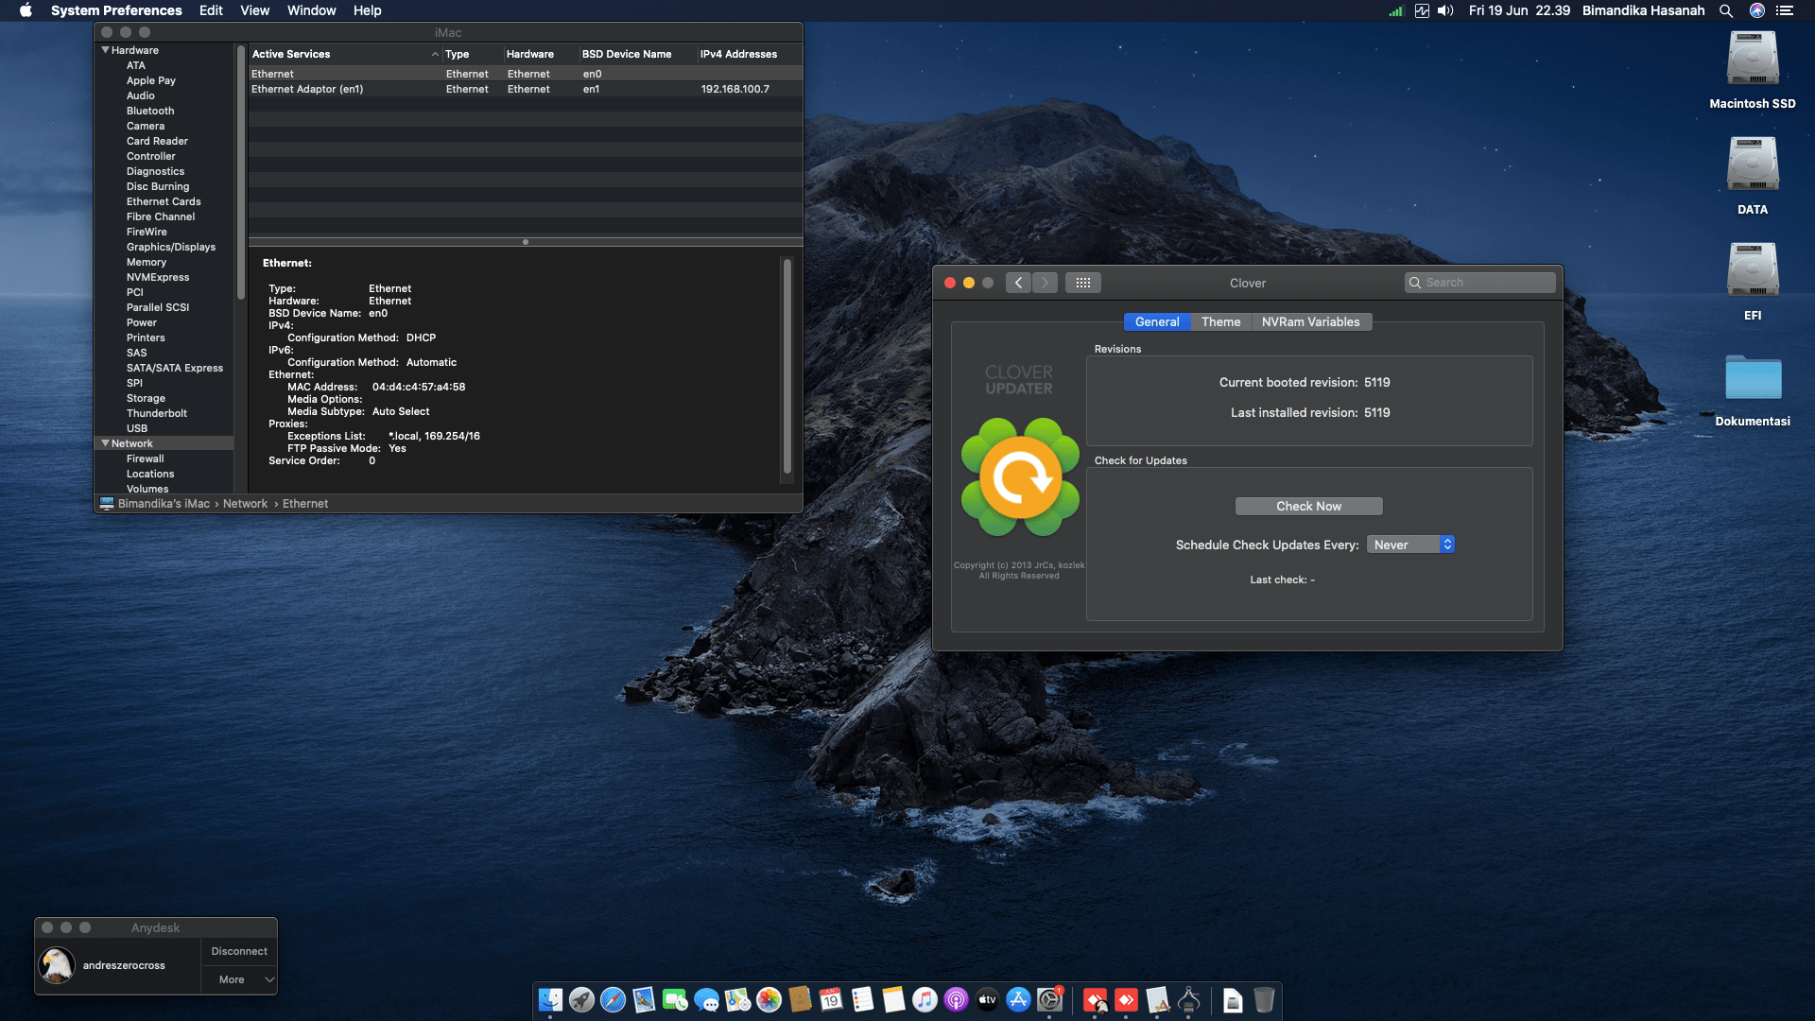Open Music from the dock
This screenshot has height=1021, width=1815.
925,999
